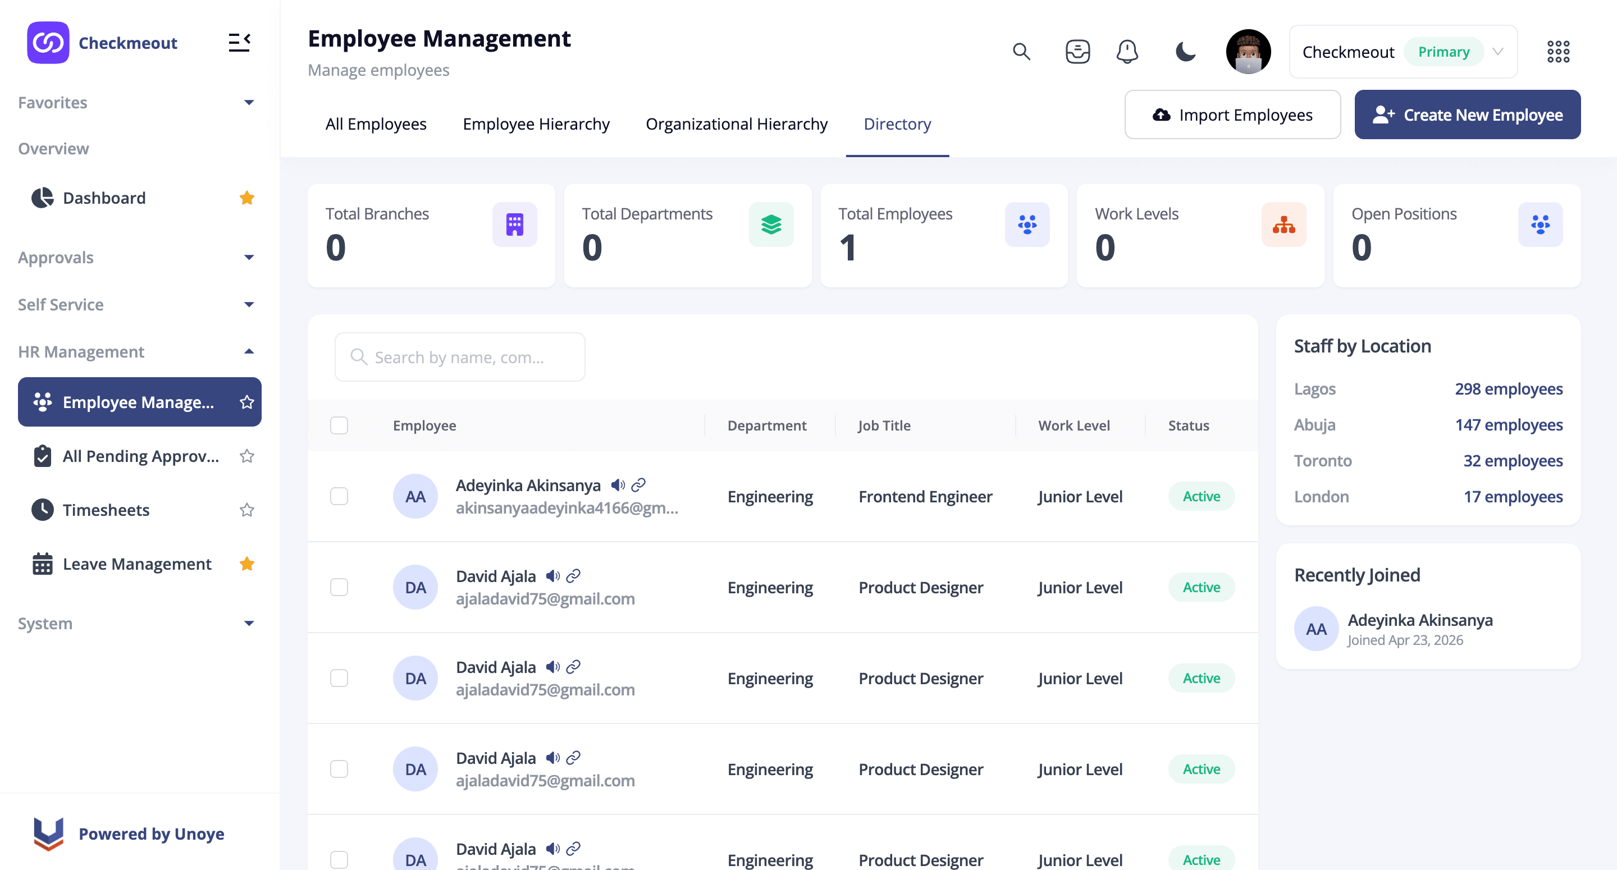Check the checkbox for Adeyinka Akinsanya row
Screen dimensions: 1617x870
click(x=339, y=496)
